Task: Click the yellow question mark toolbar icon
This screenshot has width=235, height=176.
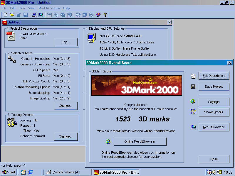Action: (105, 15)
